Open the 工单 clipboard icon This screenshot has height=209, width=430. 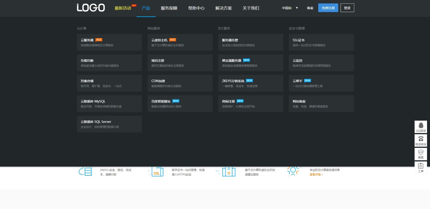tap(421, 166)
